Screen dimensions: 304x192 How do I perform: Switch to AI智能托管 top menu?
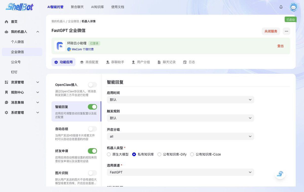pyautogui.click(x=55, y=7)
